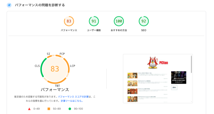This screenshot has height=114, width=214.
Task: Click the FCP metric segment label
Action: 62,54
